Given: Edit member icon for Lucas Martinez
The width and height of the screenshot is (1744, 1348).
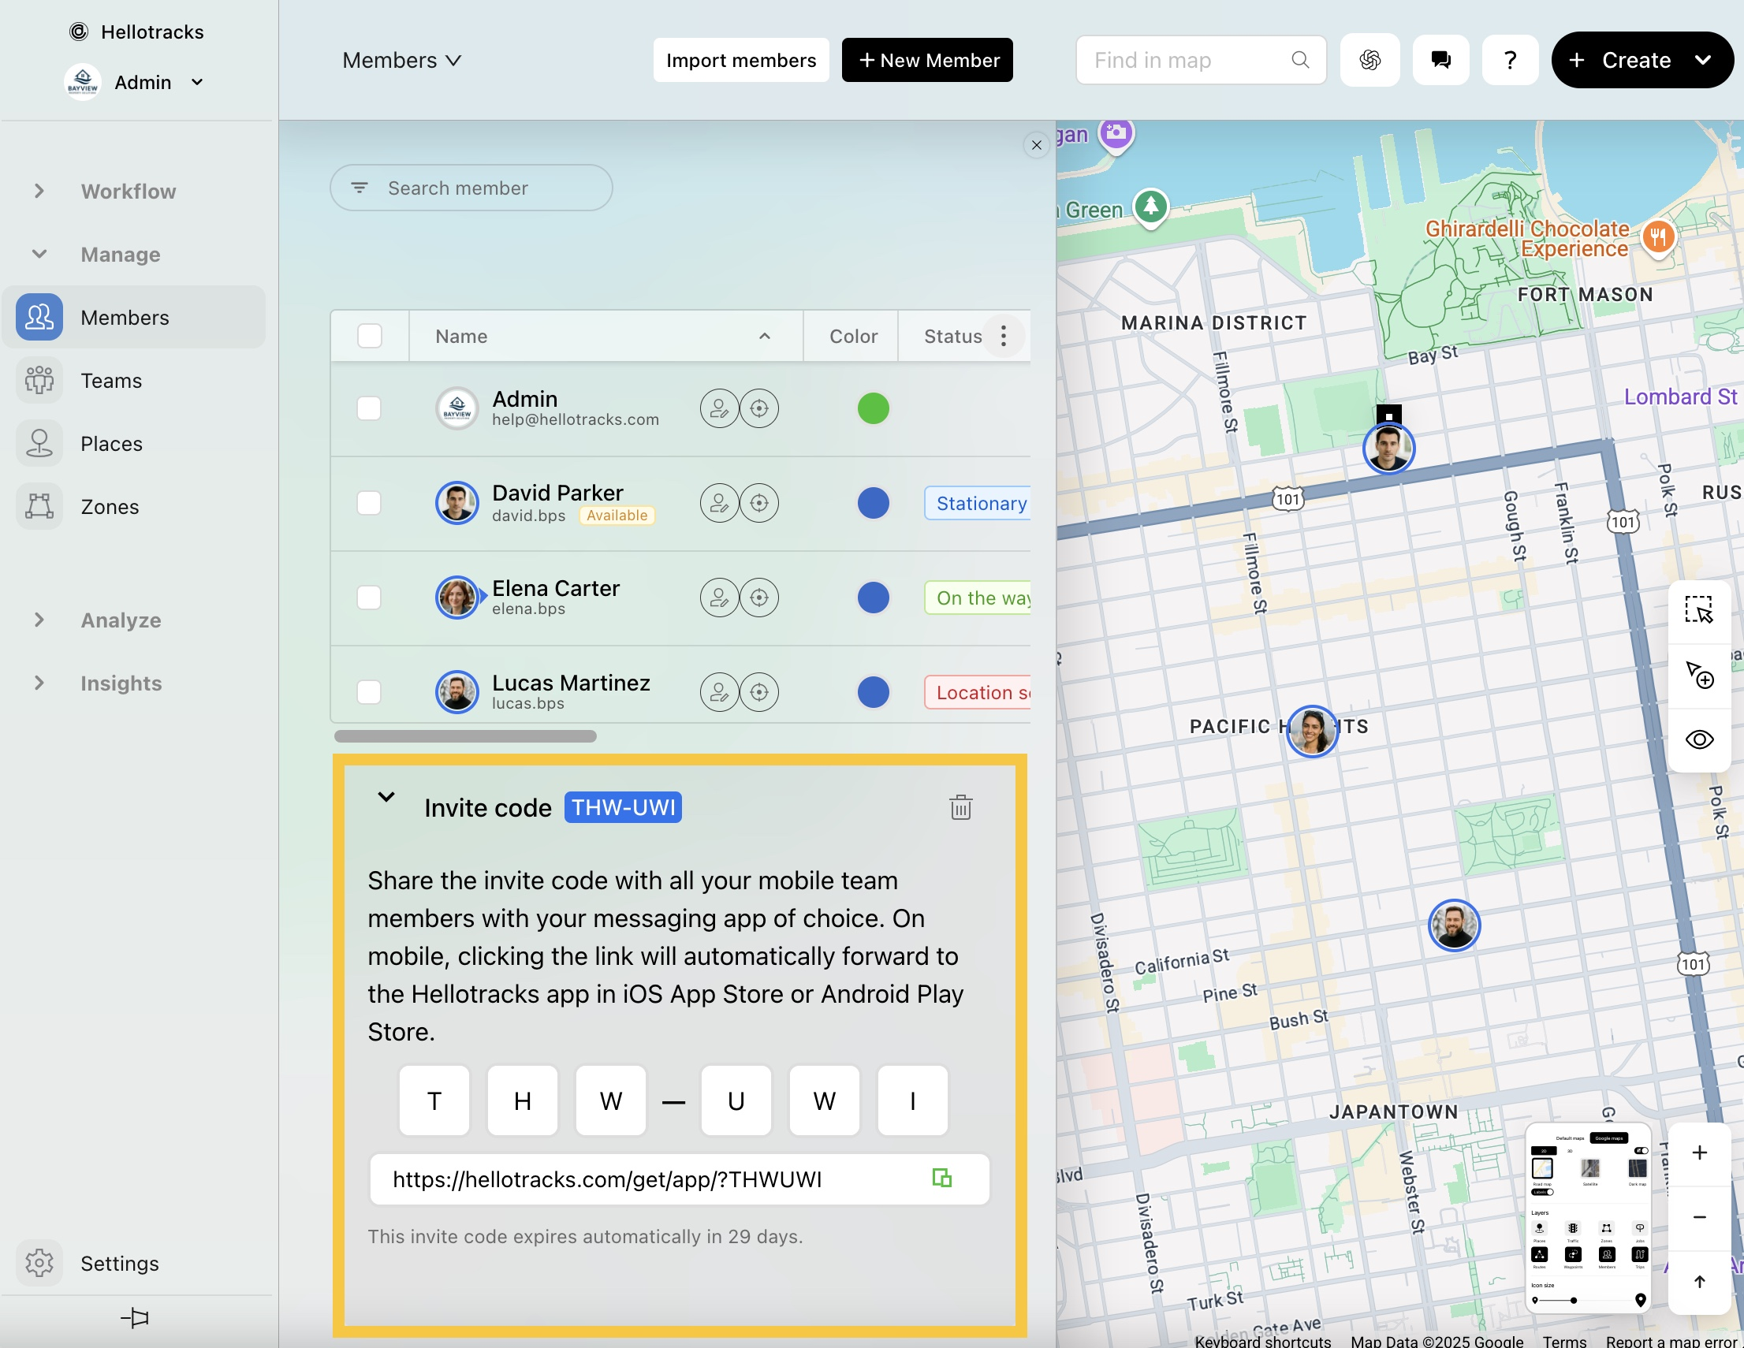Looking at the screenshot, I should click(x=719, y=692).
